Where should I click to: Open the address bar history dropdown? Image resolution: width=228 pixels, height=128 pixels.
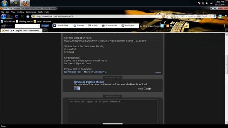(x=170, y=16)
